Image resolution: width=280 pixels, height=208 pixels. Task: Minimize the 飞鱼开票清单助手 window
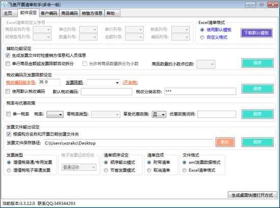[250, 5]
